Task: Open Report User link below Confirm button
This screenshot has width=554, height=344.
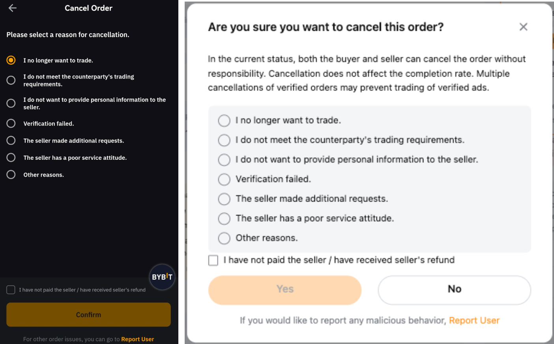Action: 137,339
